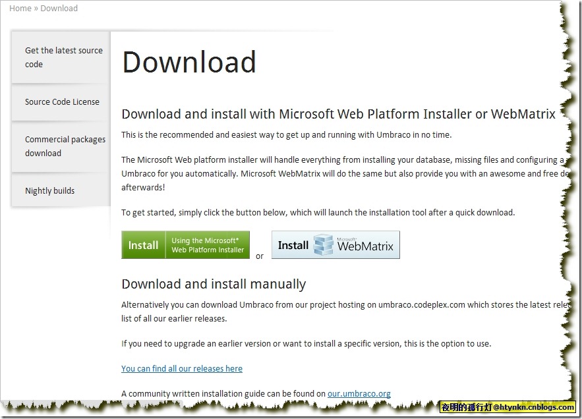Click Using the Microsoft Web Platform Installer

[208, 245]
